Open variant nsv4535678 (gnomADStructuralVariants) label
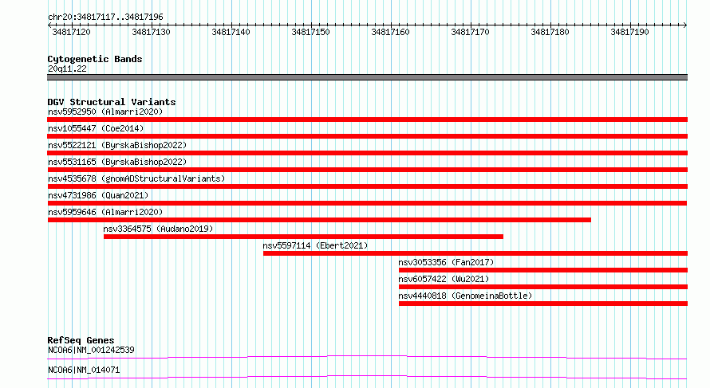 pyautogui.click(x=136, y=178)
